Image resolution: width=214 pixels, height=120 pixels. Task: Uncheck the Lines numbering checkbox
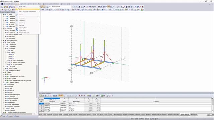tap(6, 89)
